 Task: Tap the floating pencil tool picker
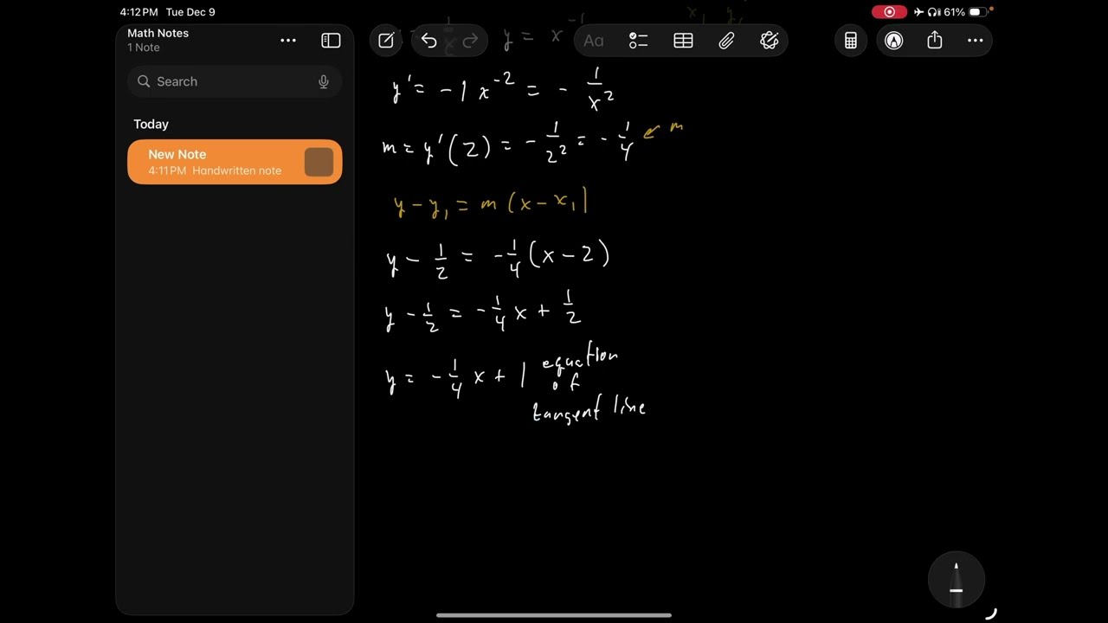click(957, 580)
